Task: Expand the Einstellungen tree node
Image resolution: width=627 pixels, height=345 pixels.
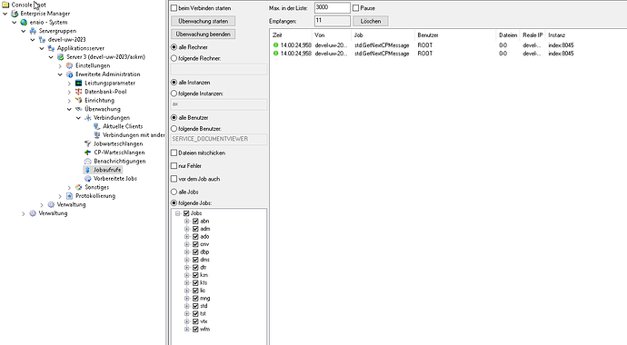Action: (60, 66)
